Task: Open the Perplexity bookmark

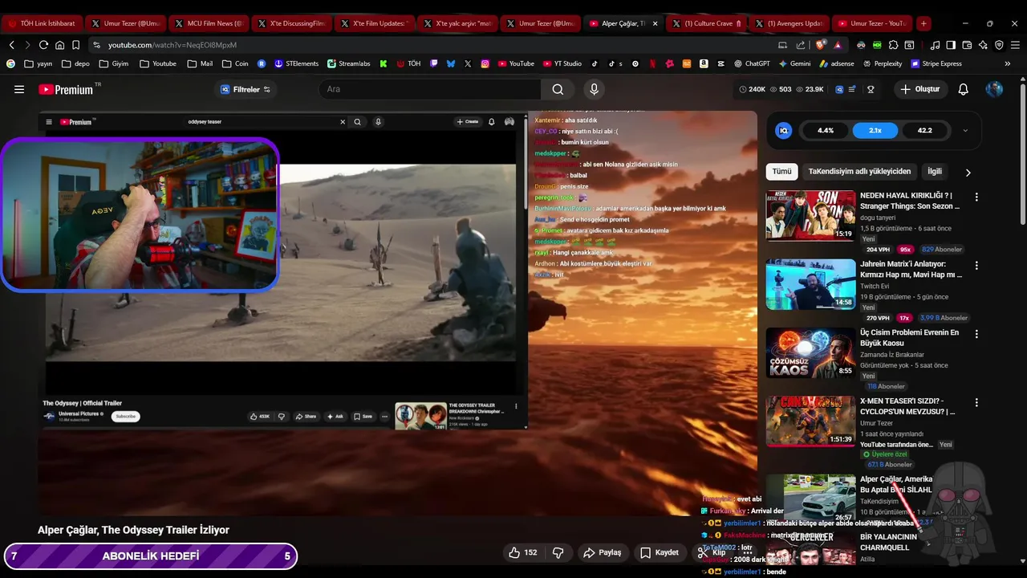Action: 882,63
